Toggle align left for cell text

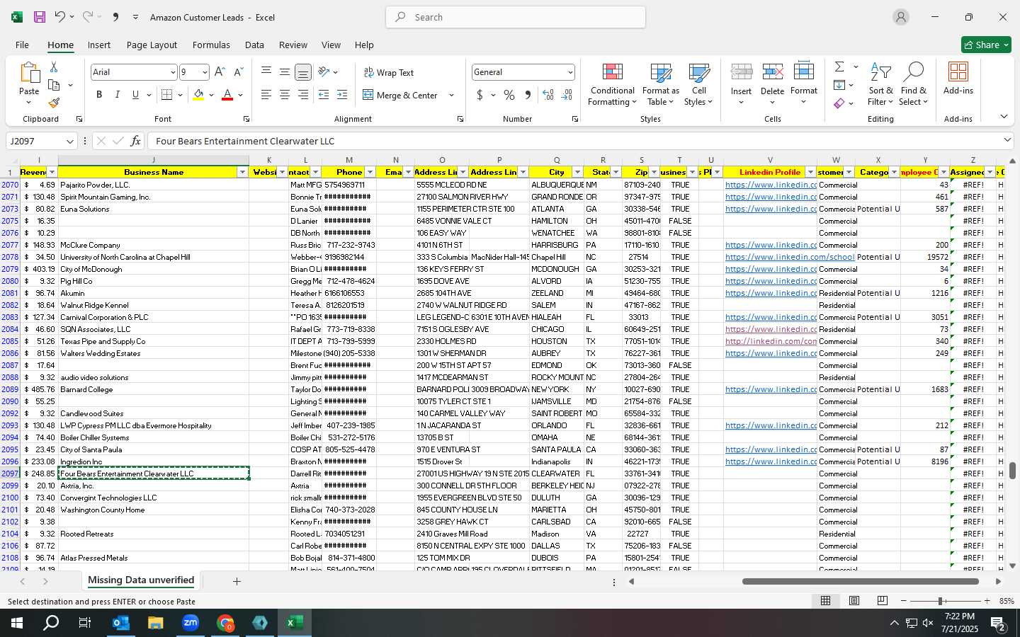coord(266,95)
